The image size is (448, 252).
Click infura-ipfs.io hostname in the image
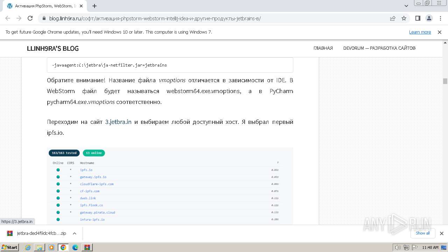tap(92, 219)
